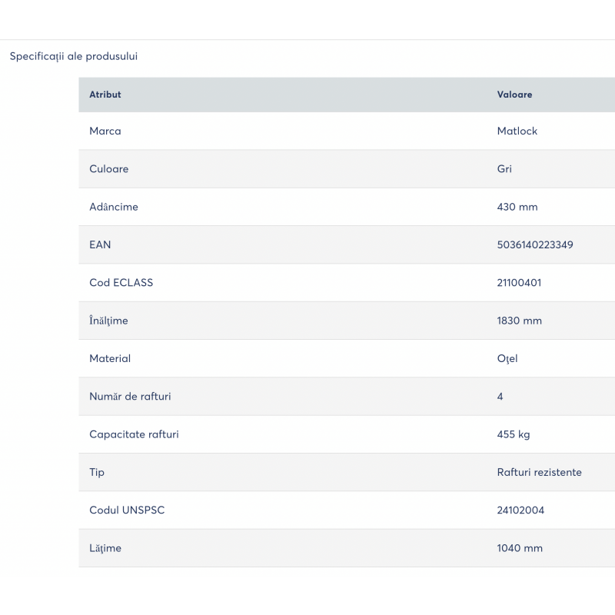This screenshot has height=615, width=615.
Task: Select the 'Valoare' column header
Action: [x=514, y=95]
